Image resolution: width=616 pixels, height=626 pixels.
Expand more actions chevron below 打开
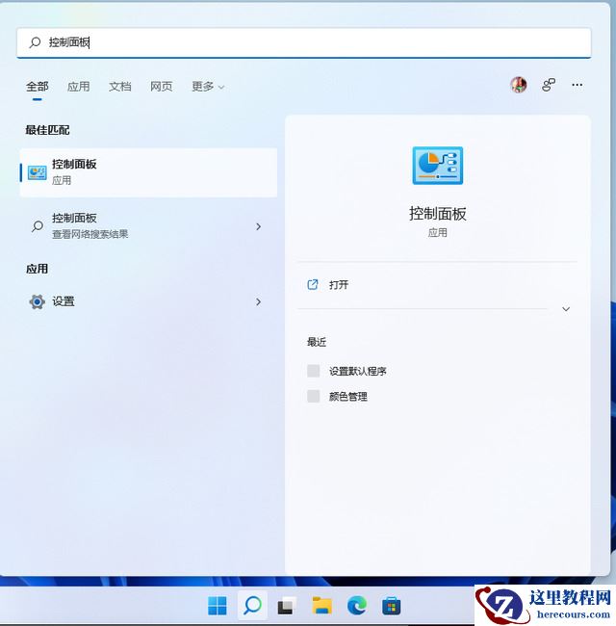(x=566, y=309)
